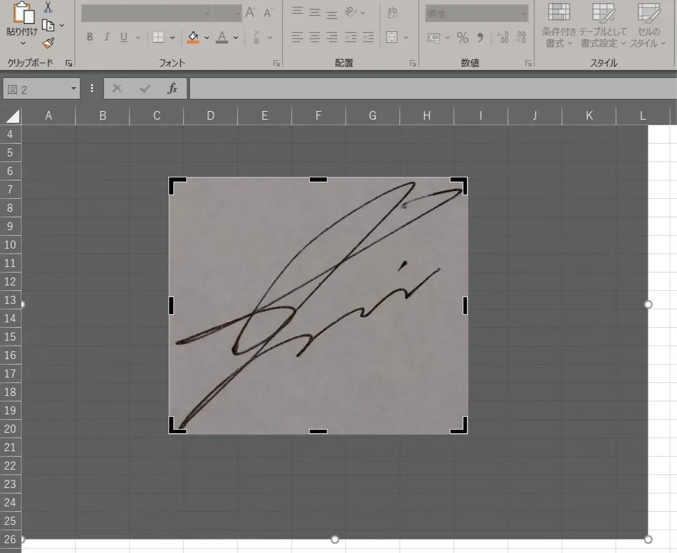Apply the orange fill color bucket

coord(193,37)
